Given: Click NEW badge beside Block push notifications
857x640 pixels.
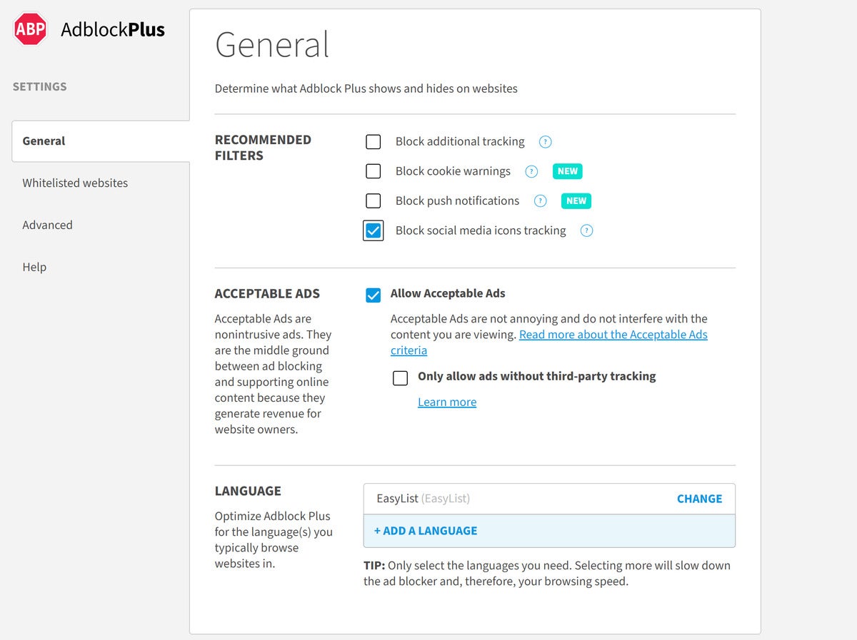Looking at the screenshot, I should (x=576, y=201).
